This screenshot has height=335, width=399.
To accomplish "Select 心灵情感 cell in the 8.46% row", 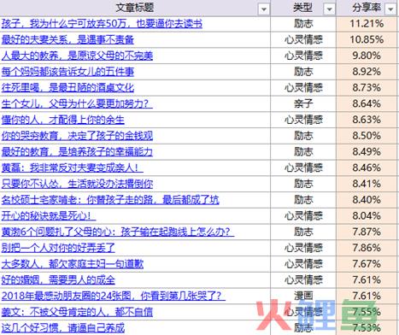I will click(303, 167).
